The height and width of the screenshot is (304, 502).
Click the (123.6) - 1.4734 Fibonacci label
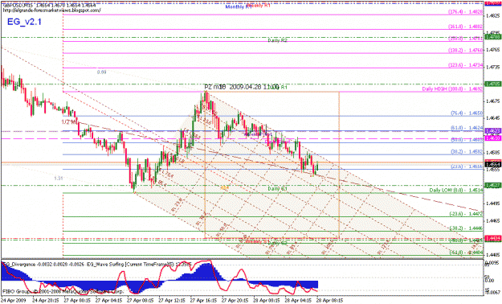pos(465,65)
